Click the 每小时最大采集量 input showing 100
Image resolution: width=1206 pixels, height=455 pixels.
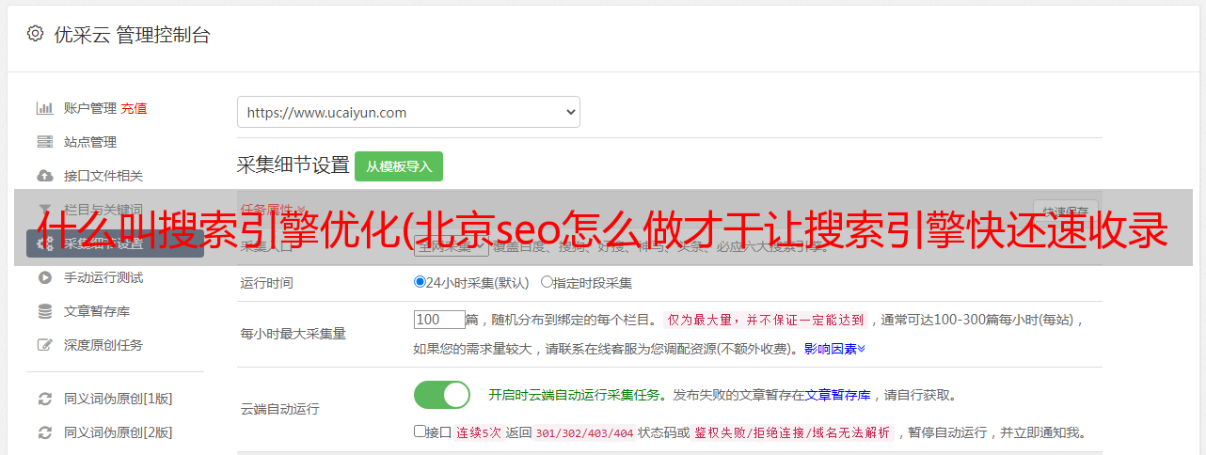coord(439,320)
